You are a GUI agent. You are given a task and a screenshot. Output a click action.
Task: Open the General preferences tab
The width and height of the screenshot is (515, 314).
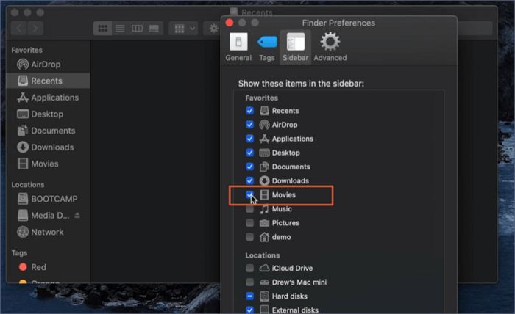click(238, 45)
